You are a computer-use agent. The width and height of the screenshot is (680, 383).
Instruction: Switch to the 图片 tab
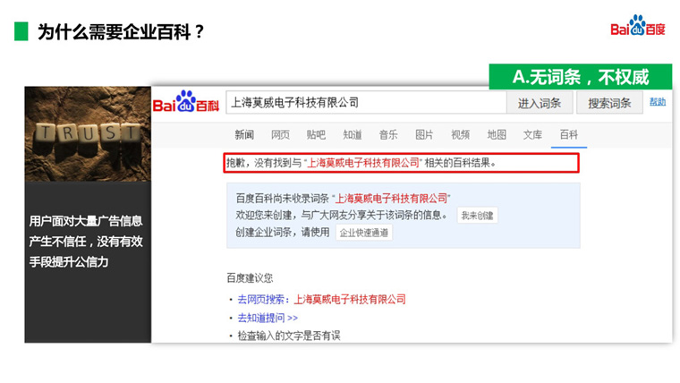(424, 135)
